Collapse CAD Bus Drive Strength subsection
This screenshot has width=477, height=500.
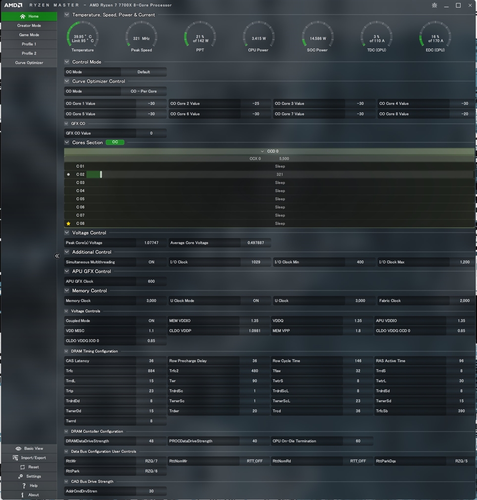coord(66,481)
